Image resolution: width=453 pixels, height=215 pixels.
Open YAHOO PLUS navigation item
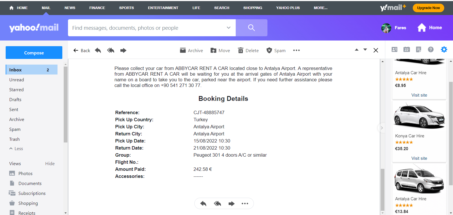tap(288, 8)
